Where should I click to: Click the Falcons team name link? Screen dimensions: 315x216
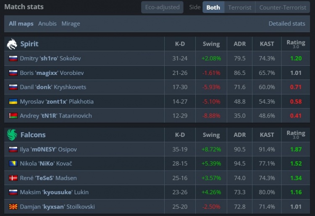[x=33, y=135]
